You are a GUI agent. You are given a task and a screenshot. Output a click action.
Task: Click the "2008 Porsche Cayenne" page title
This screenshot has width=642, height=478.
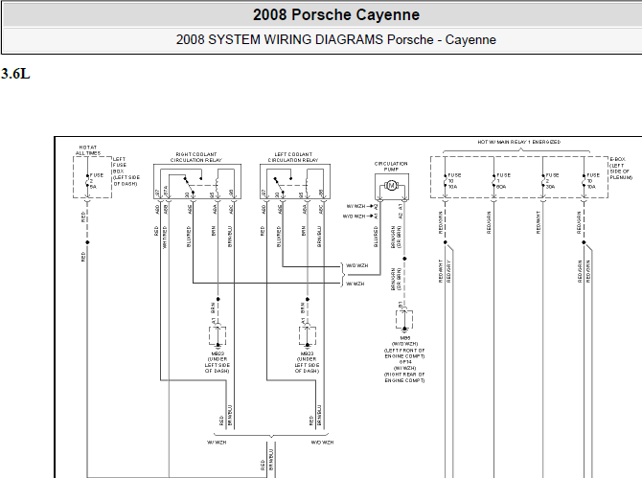[x=335, y=15]
